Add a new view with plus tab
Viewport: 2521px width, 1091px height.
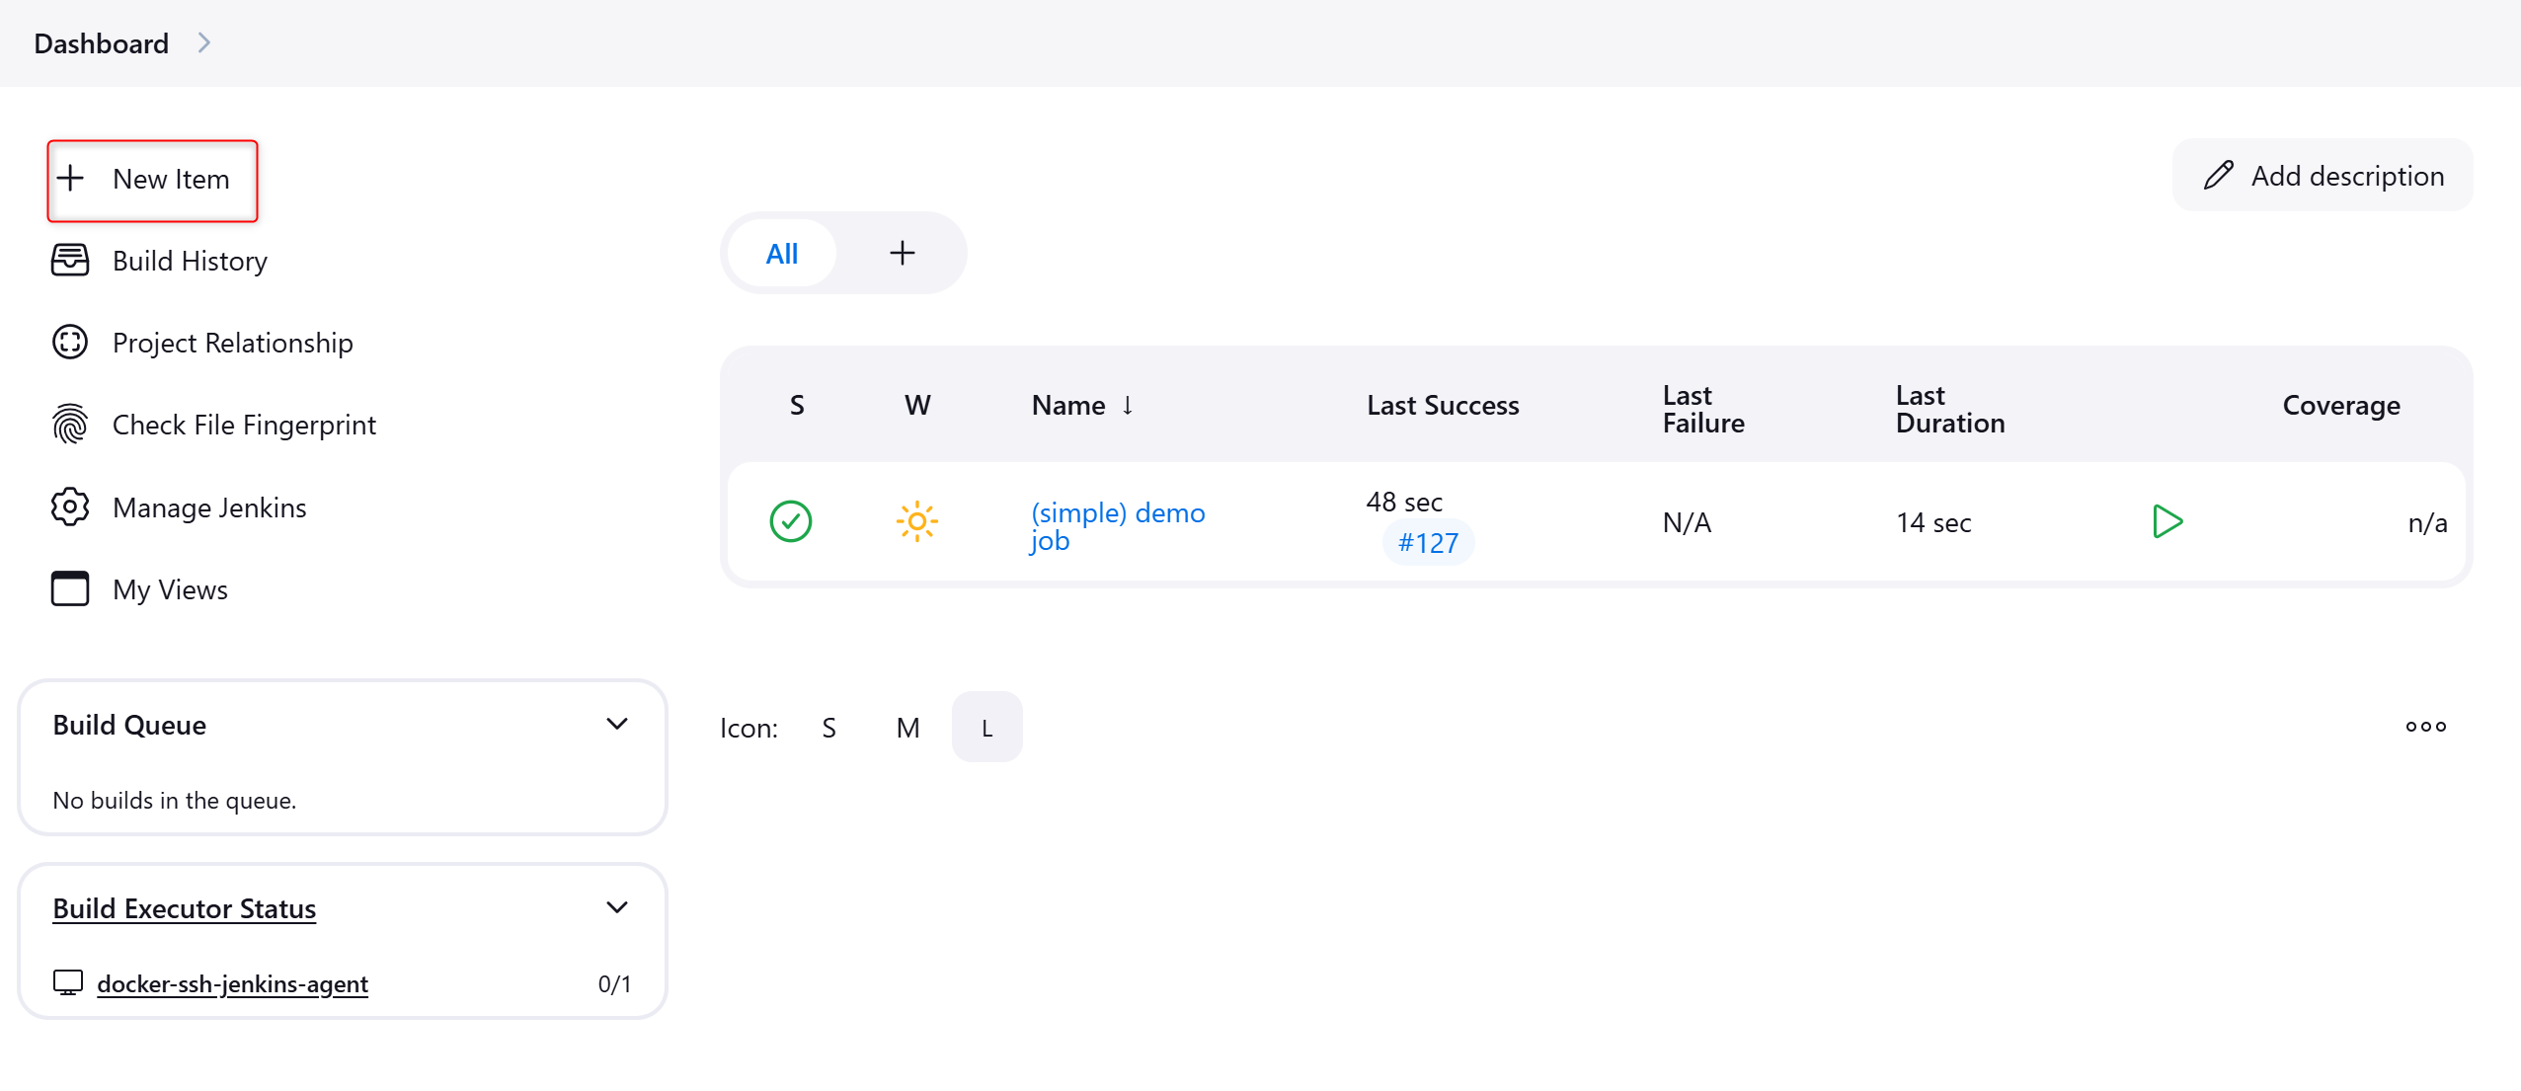(x=903, y=254)
